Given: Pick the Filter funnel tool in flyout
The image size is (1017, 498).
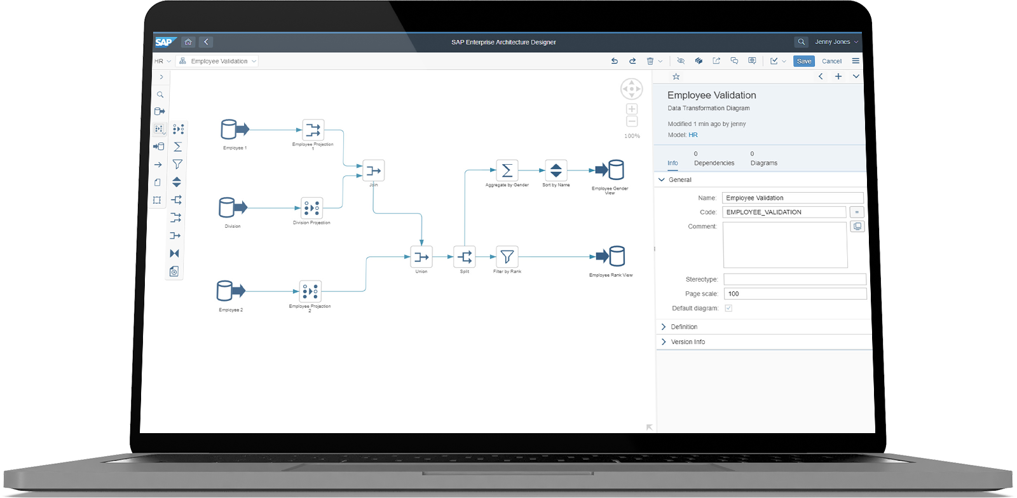Looking at the screenshot, I should click(177, 164).
